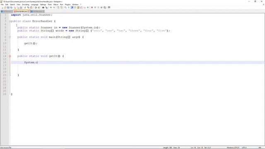The width and height of the screenshot is (265, 149).
Task: Open the Edit menu
Action: point(7,5)
